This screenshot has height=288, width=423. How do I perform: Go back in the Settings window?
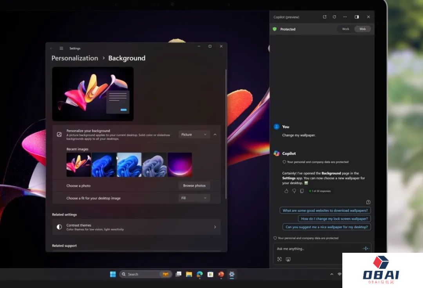coord(51,48)
